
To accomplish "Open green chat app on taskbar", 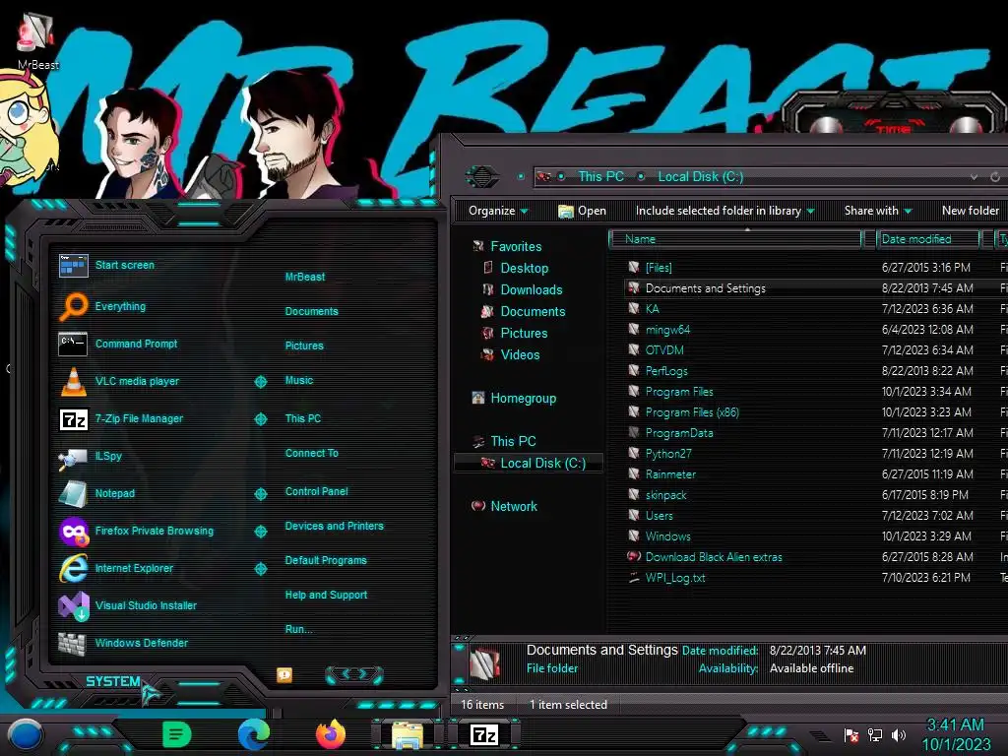I will click(x=177, y=734).
